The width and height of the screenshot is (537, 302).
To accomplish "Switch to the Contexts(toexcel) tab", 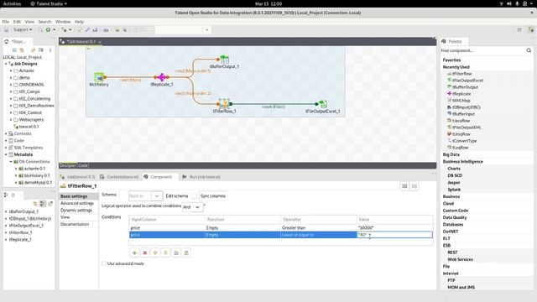I will coord(119,177).
